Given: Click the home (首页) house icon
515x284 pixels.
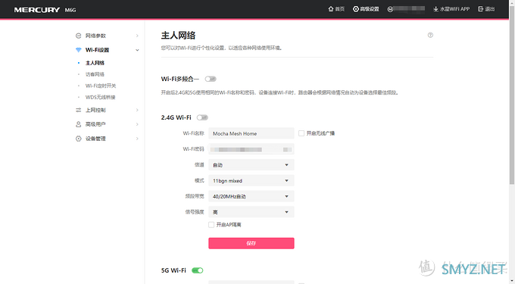Looking at the screenshot, I should [x=331, y=9].
